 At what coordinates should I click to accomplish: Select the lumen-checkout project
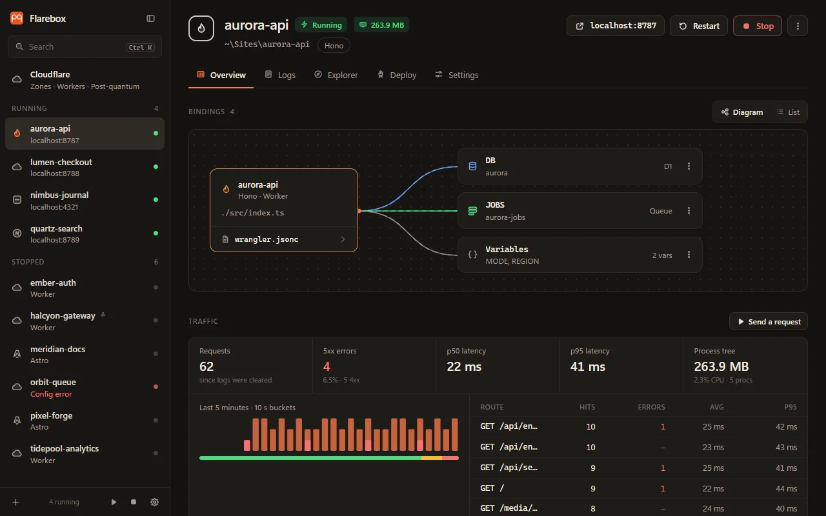tap(85, 167)
